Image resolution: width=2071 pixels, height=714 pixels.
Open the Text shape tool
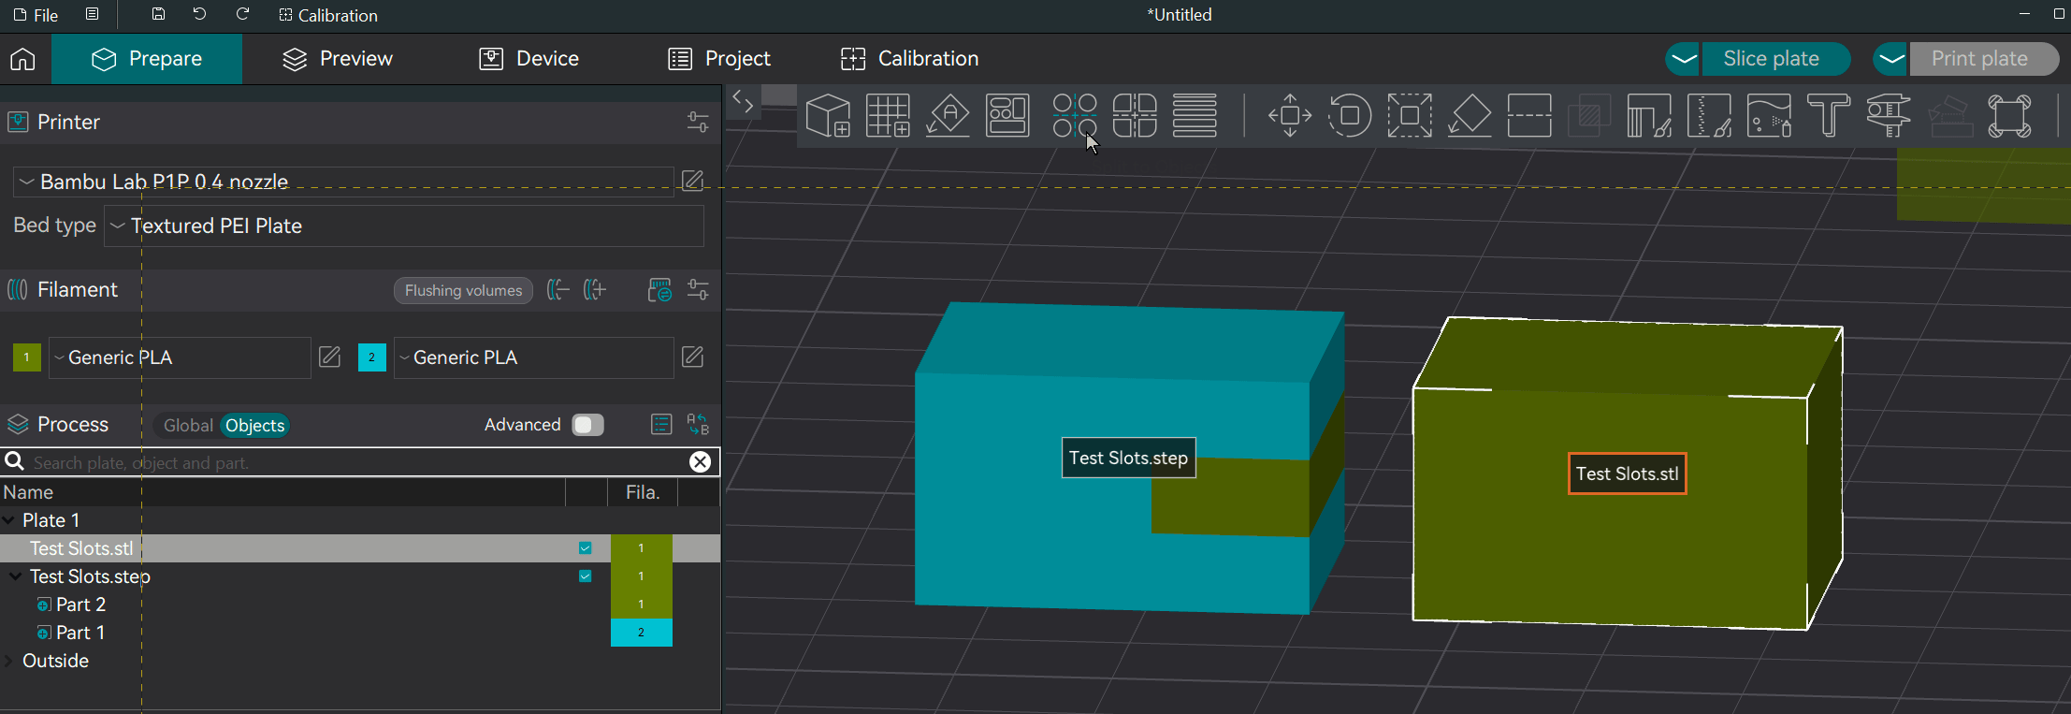[1829, 116]
